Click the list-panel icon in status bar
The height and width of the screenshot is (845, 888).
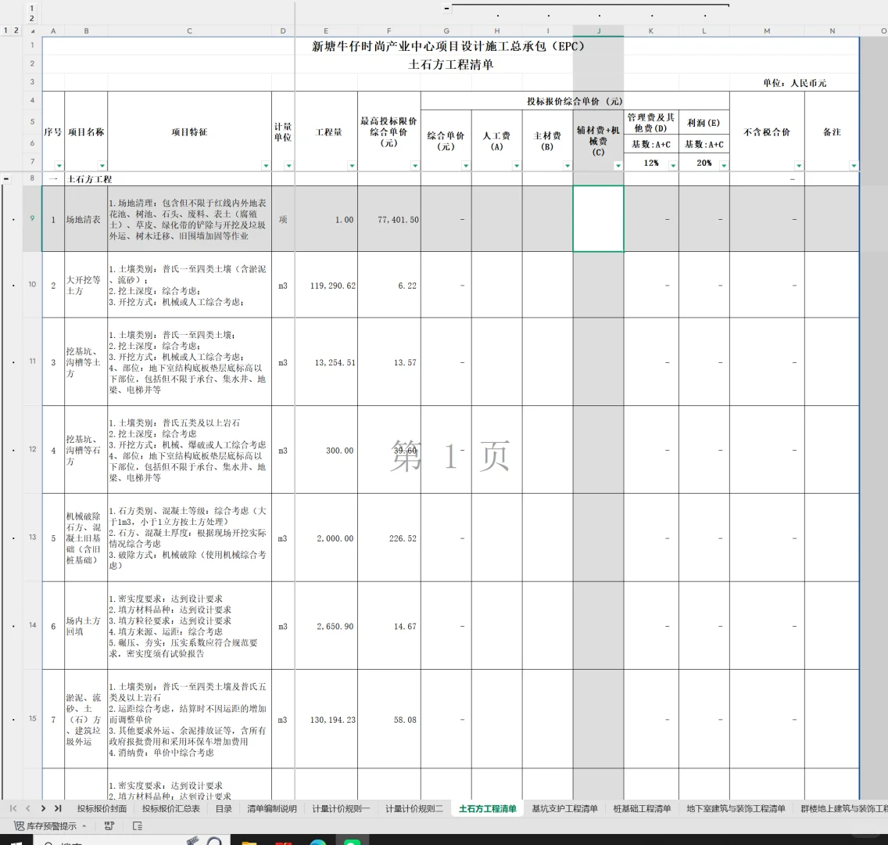tap(138, 825)
